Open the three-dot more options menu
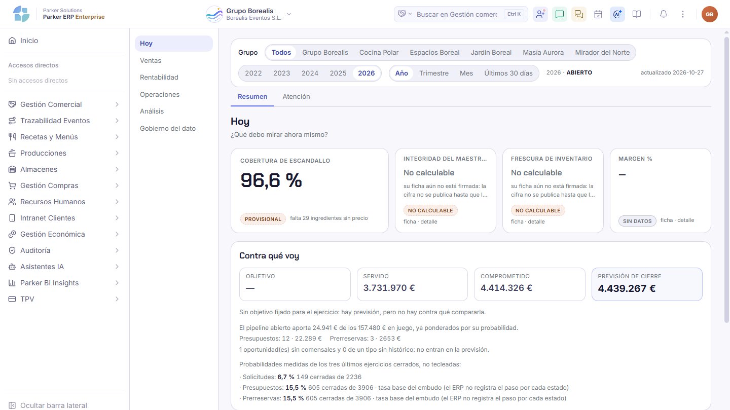The image size is (730, 410). 683,14
